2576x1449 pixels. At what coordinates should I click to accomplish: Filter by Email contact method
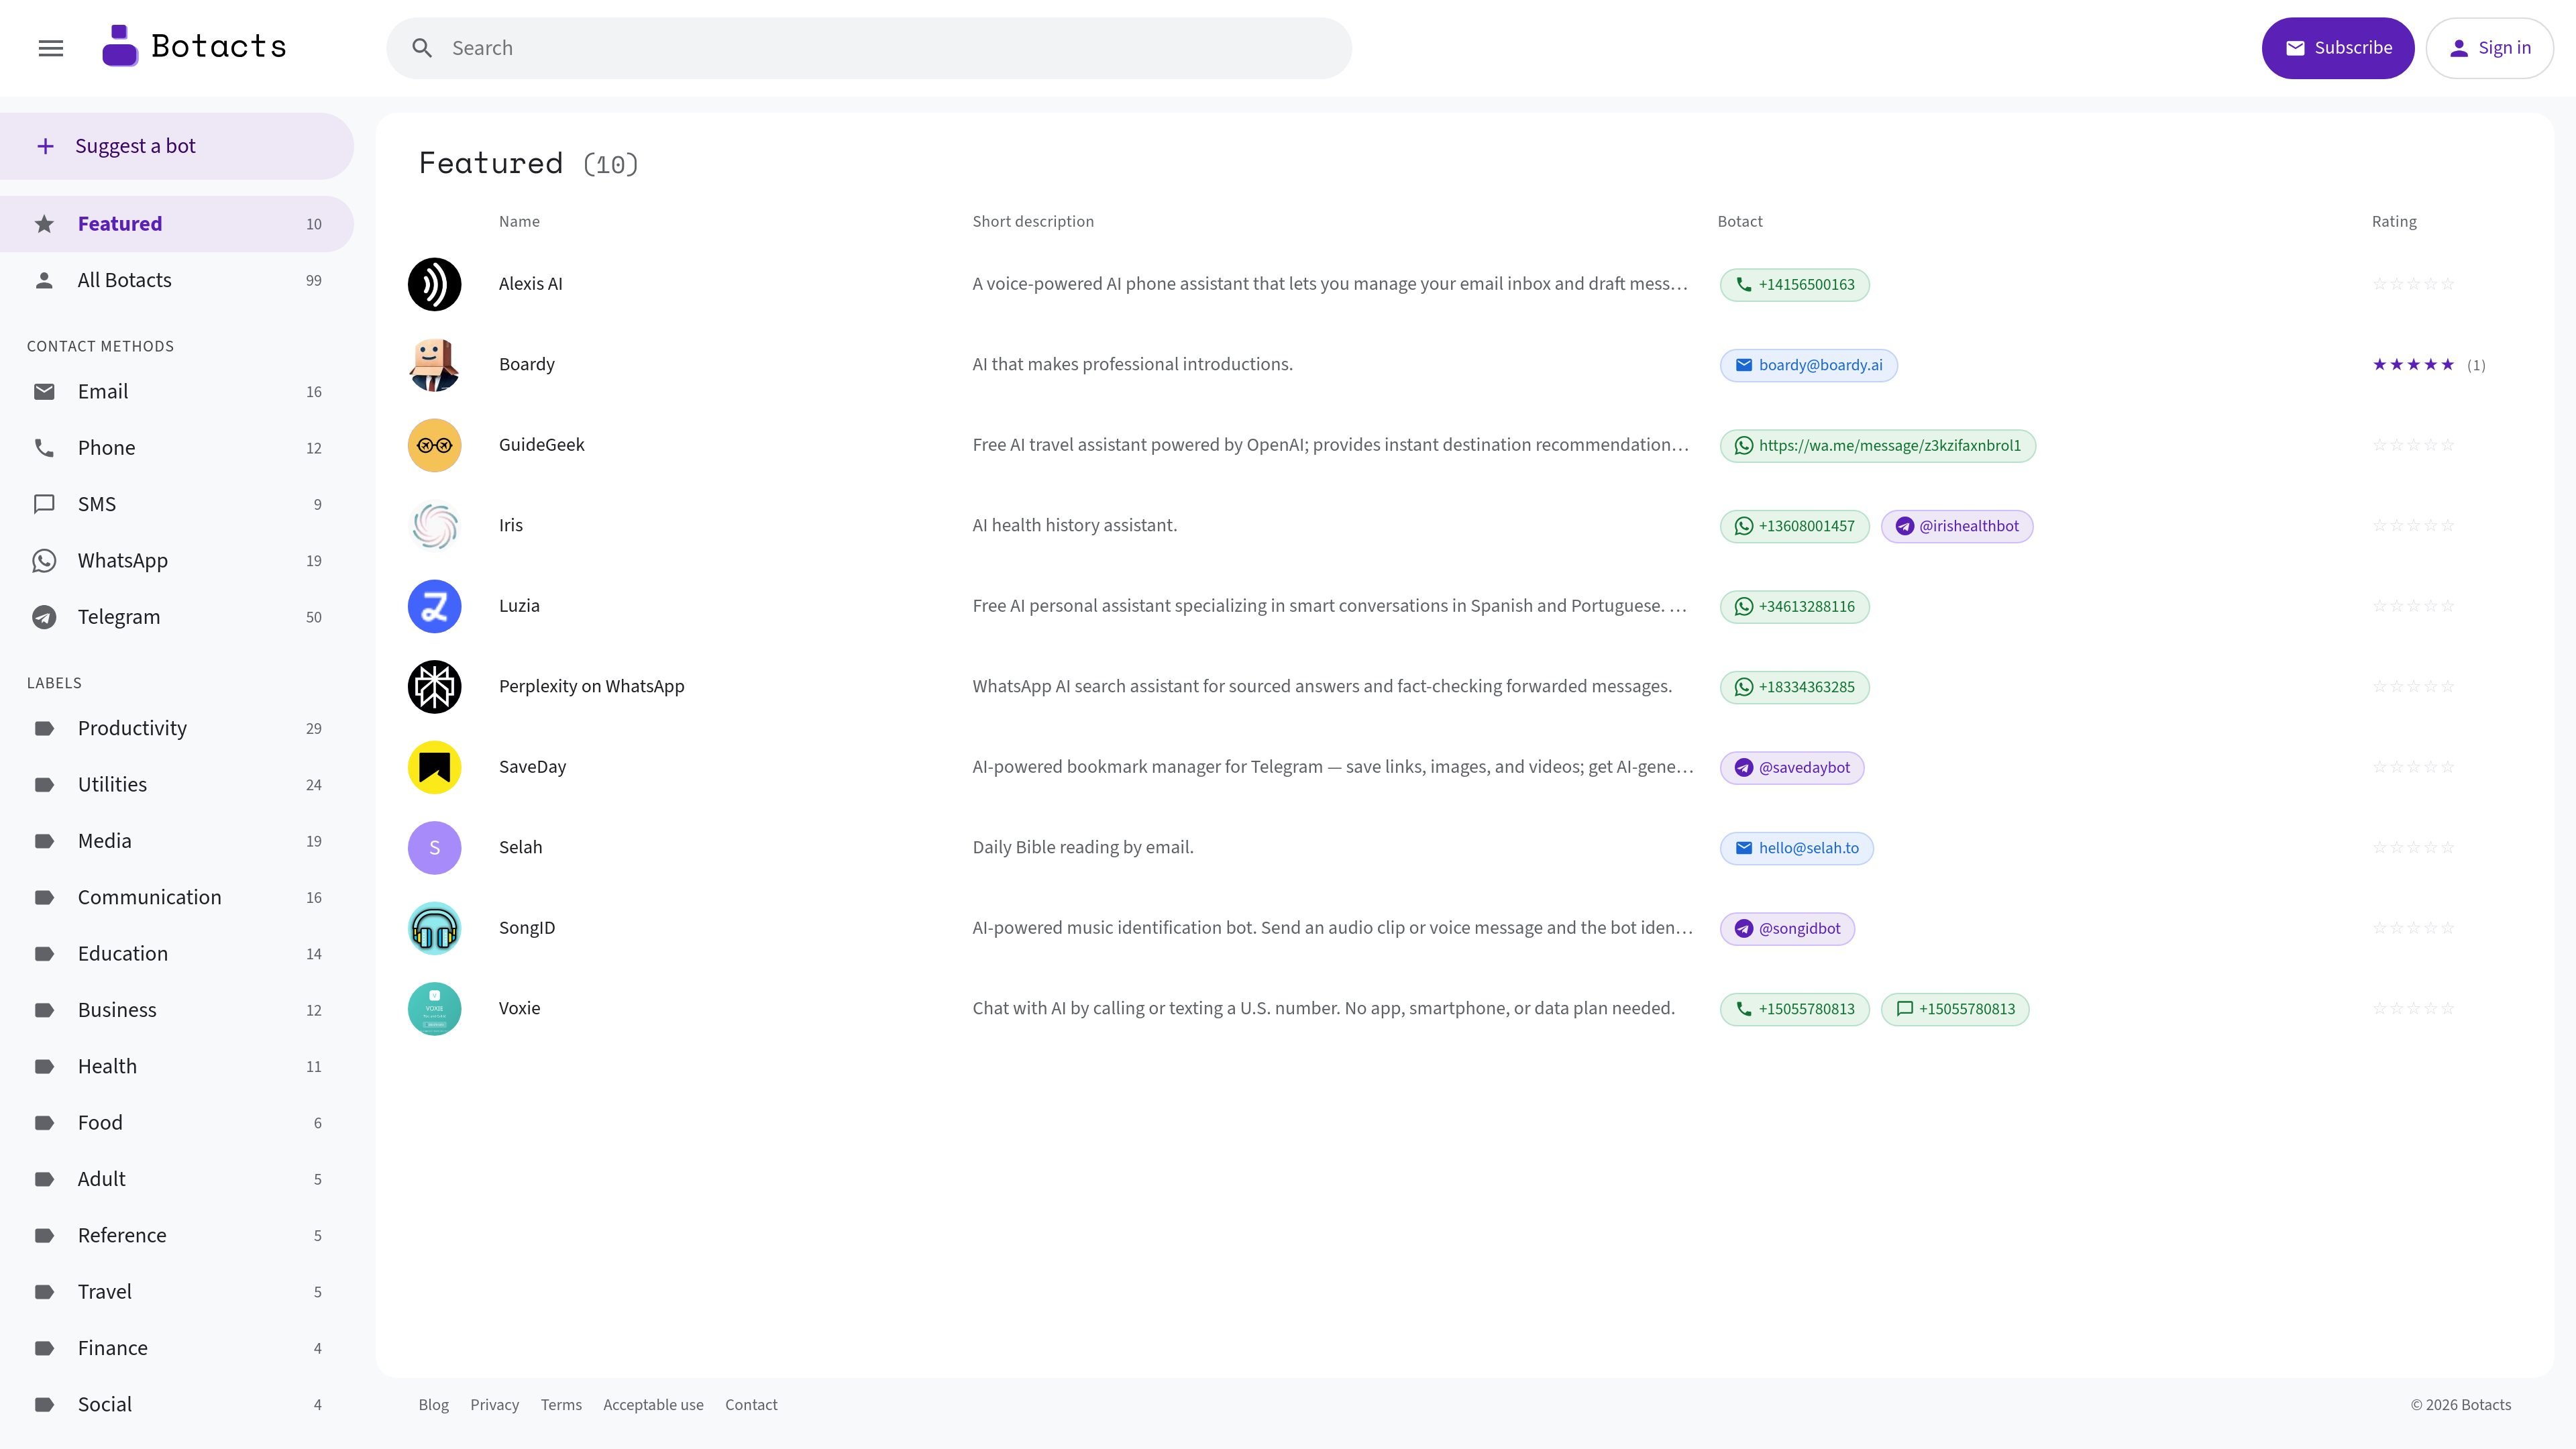pyautogui.click(x=177, y=391)
